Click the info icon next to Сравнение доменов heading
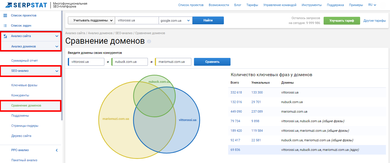The width and height of the screenshot is (390, 163). point(149,41)
